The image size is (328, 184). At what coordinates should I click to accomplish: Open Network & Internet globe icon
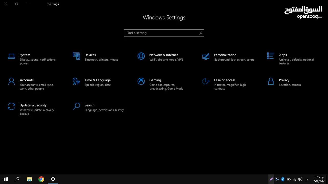(x=141, y=56)
